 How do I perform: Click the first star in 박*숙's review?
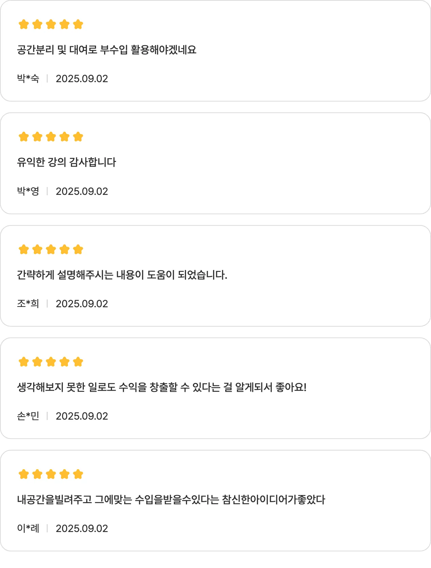tap(24, 24)
